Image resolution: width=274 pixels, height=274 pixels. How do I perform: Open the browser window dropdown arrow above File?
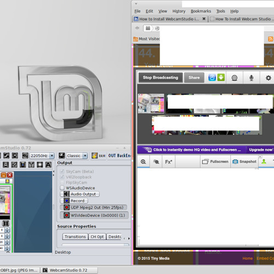[x=136, y=3]
